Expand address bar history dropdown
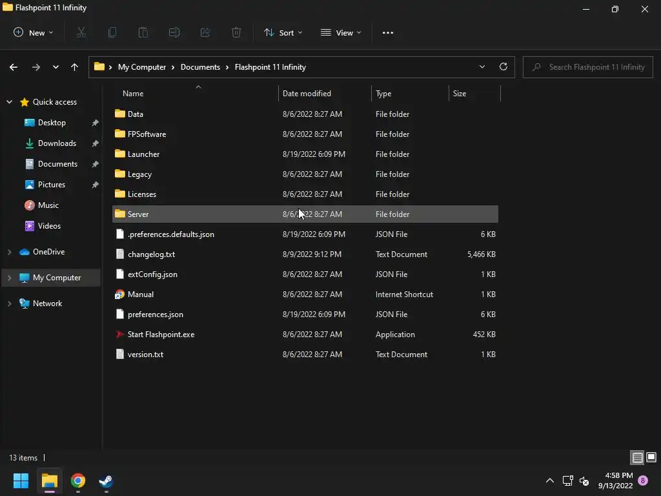The height and width of the screenshot is (496, 661). pos(482,67)
